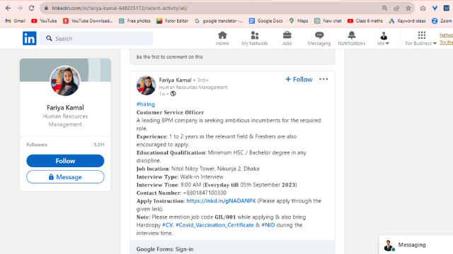Open the Maps bookmark
Image resolution: width=453 pixels, height=254 pixels.
coord(299,20)
